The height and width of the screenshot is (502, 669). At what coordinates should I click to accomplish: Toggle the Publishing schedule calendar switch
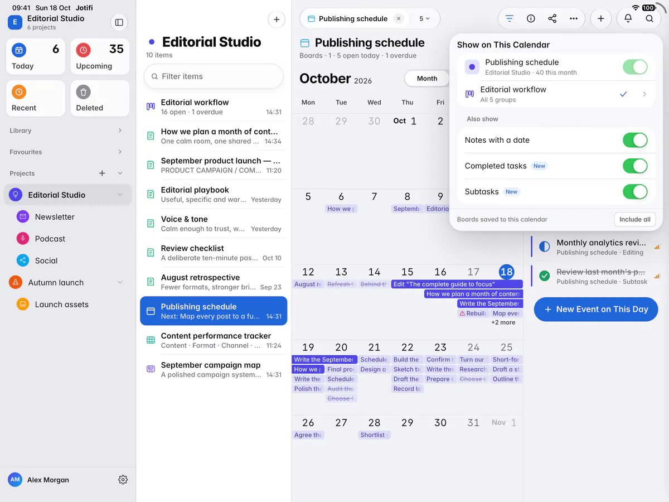[635, 67]
